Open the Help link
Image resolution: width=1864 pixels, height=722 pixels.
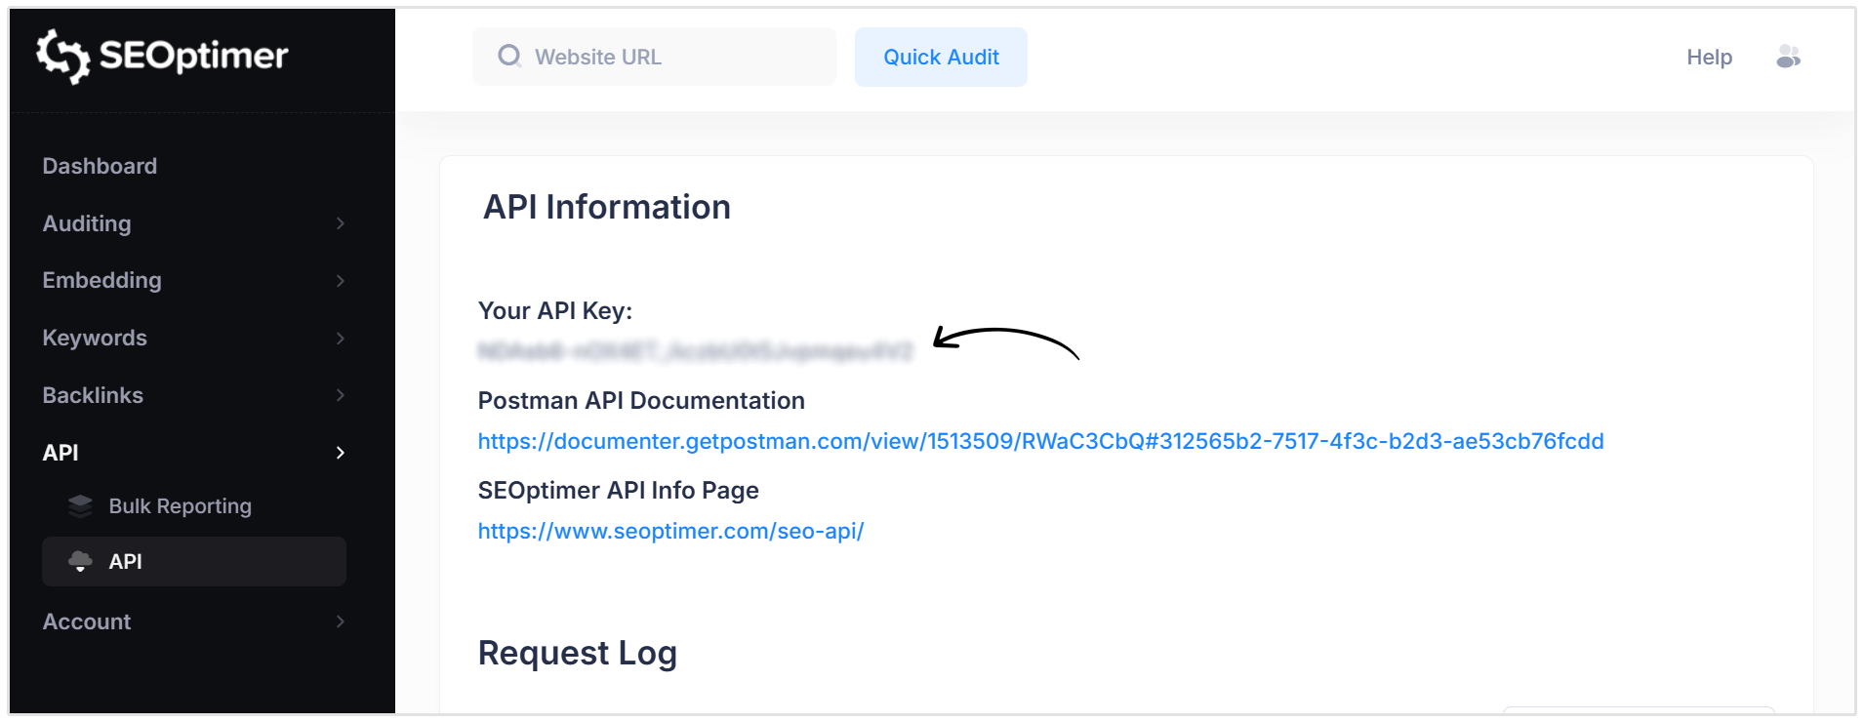click(x=1709, y=57)
